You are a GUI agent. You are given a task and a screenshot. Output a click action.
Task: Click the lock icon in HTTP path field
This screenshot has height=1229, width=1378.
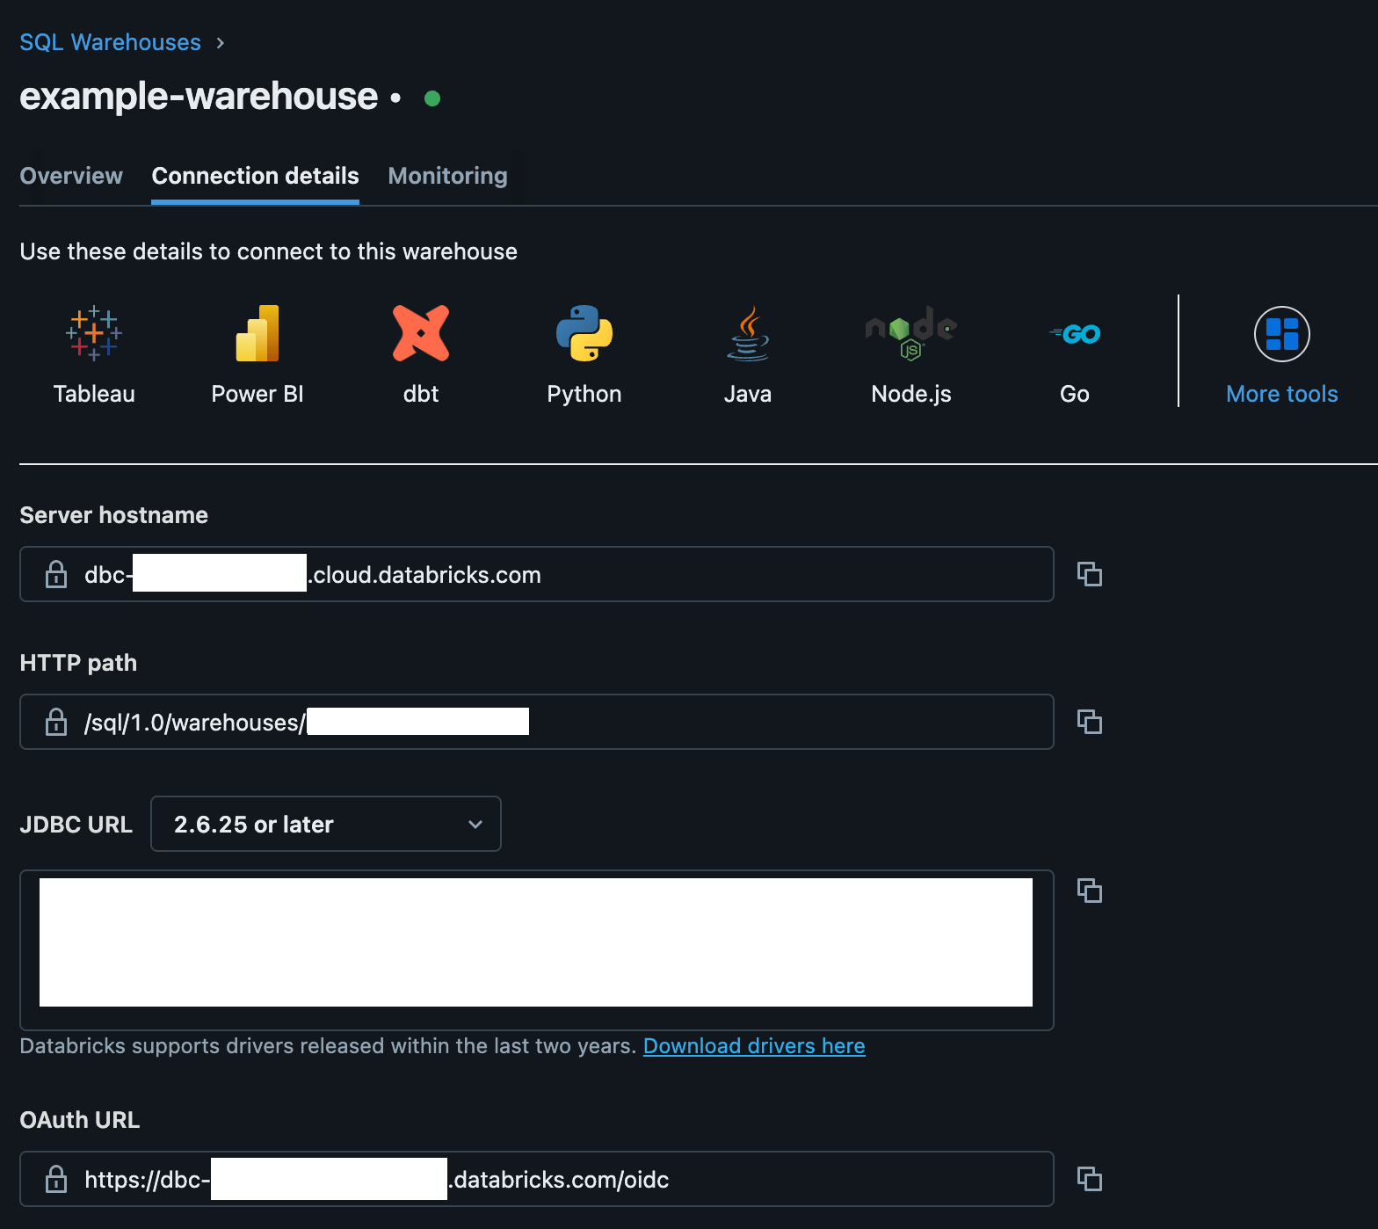56,722
